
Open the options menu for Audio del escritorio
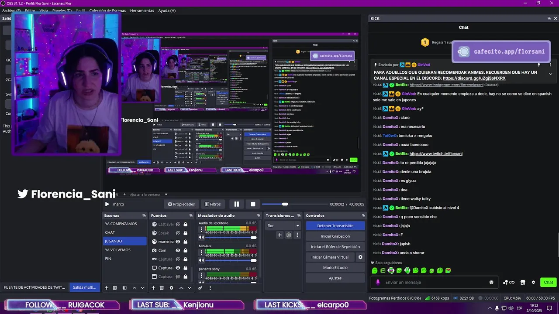(201, 229)
